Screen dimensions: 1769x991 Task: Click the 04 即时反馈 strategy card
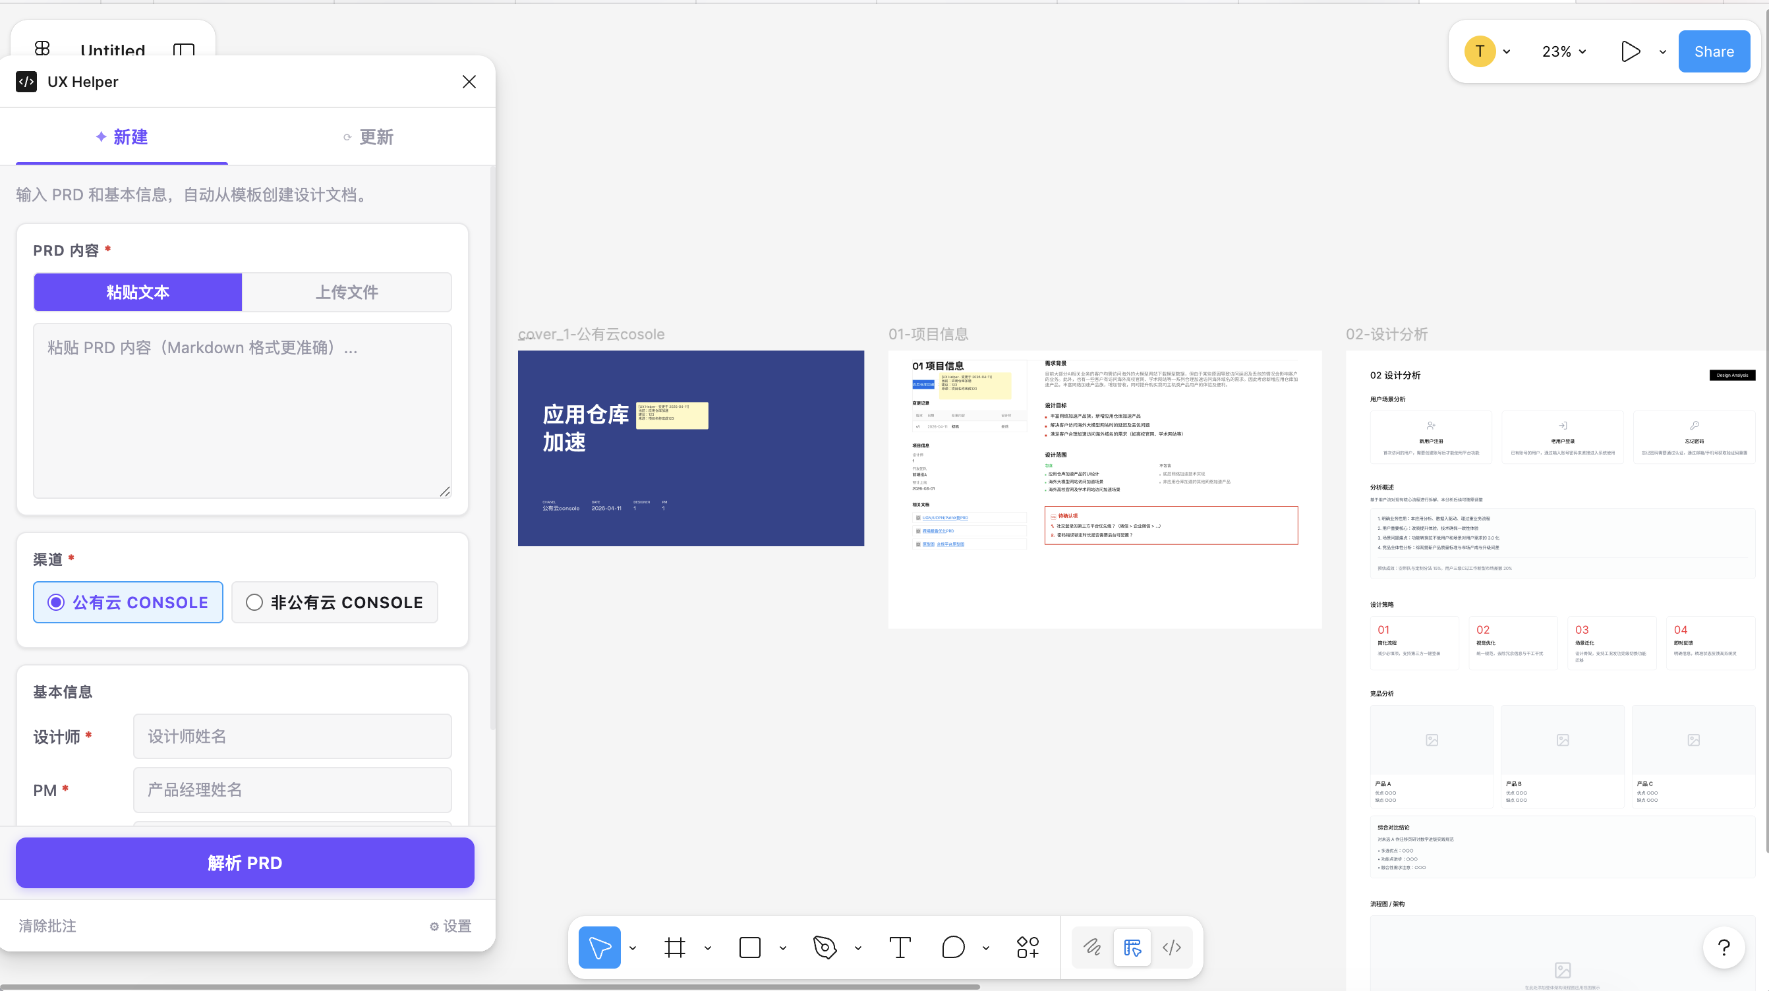(1710, 643)
